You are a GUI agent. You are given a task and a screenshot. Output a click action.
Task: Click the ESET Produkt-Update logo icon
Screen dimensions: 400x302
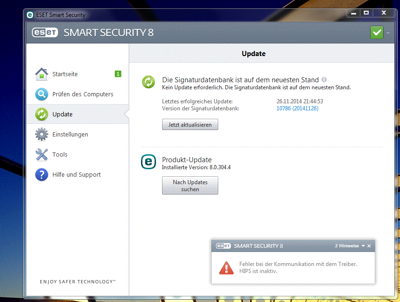[x=148, y=162]
